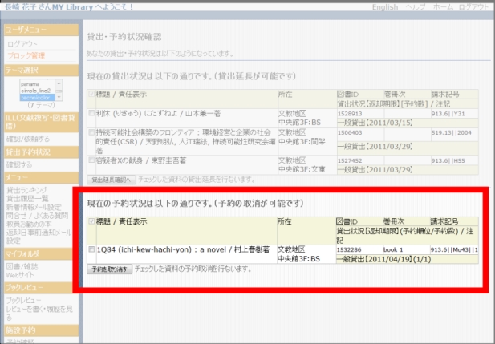495x344 pixels.
Task: Click title 1Q84 (ichi-kew-hachi-yon) : a novel
Action: click(161, 249)
